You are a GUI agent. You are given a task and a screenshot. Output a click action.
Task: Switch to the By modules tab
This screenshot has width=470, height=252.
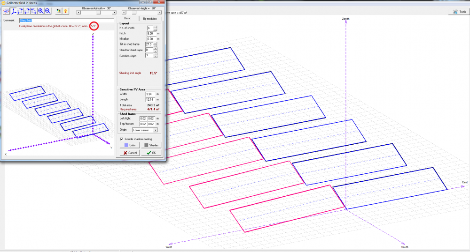(x=149, y=18)
